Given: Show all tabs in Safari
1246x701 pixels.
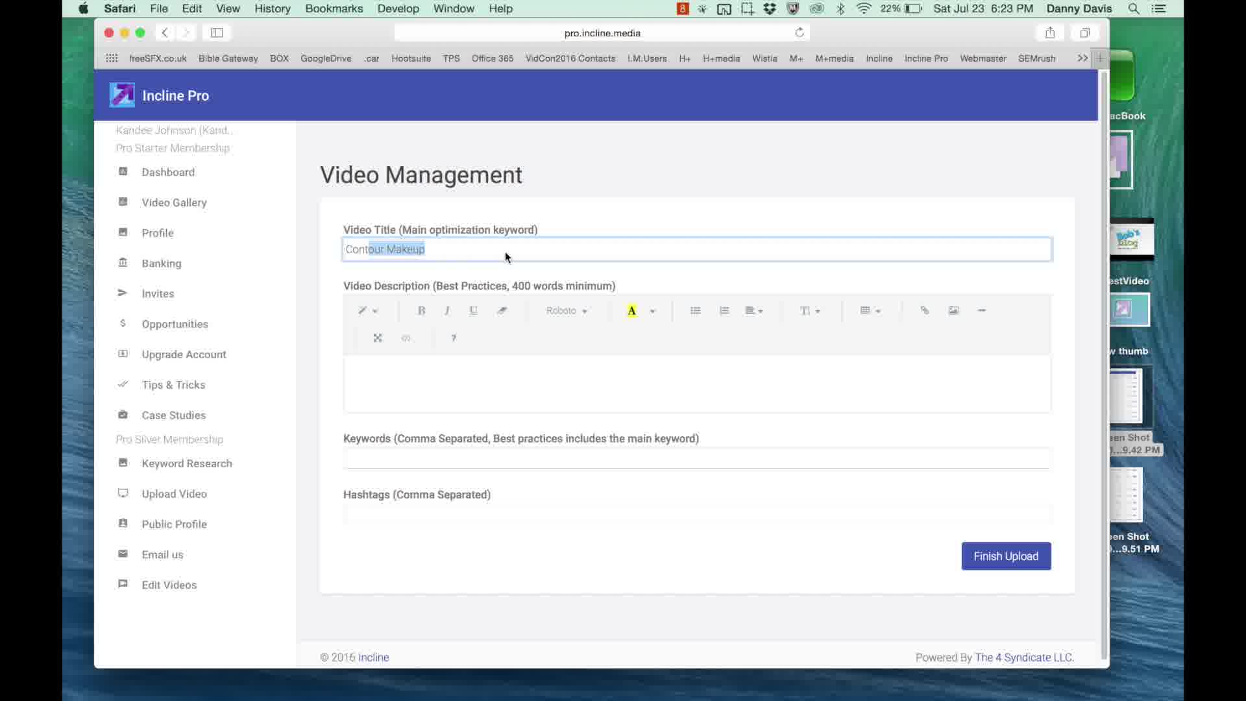Looking at the screenshot, I should pos(1084,33).
